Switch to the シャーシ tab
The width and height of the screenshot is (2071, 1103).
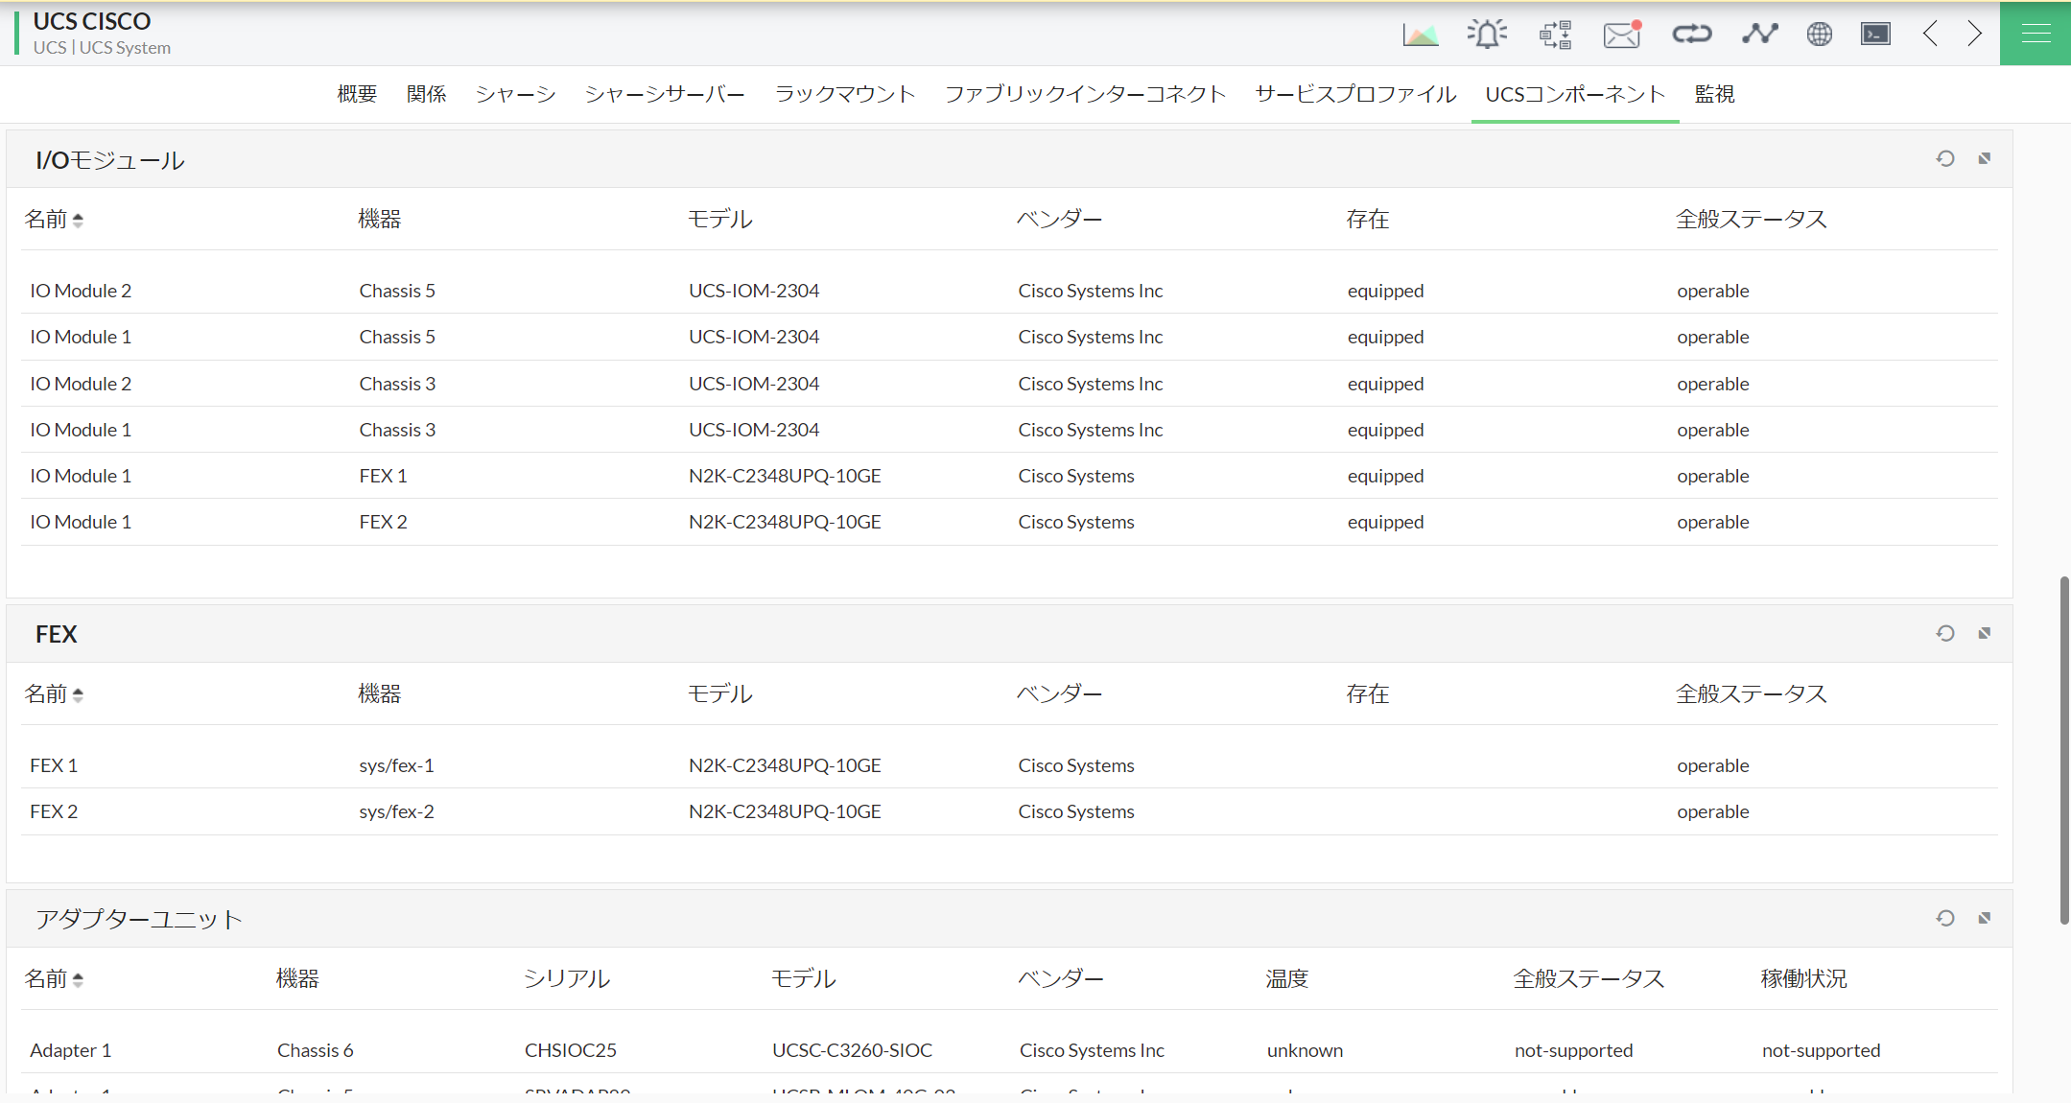click(515, 94)
